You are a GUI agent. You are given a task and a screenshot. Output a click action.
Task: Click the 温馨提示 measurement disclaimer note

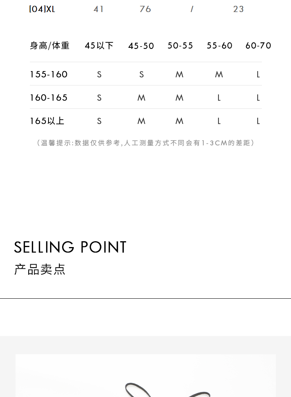tap(145, 143)
